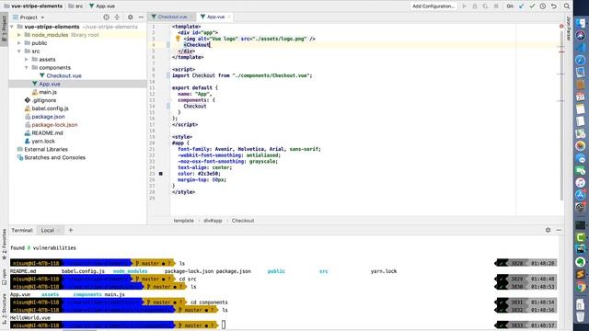This screenshot has width=589, height=331.
Task: Click the Run with Coverage icon
Action: pos(485,6)
